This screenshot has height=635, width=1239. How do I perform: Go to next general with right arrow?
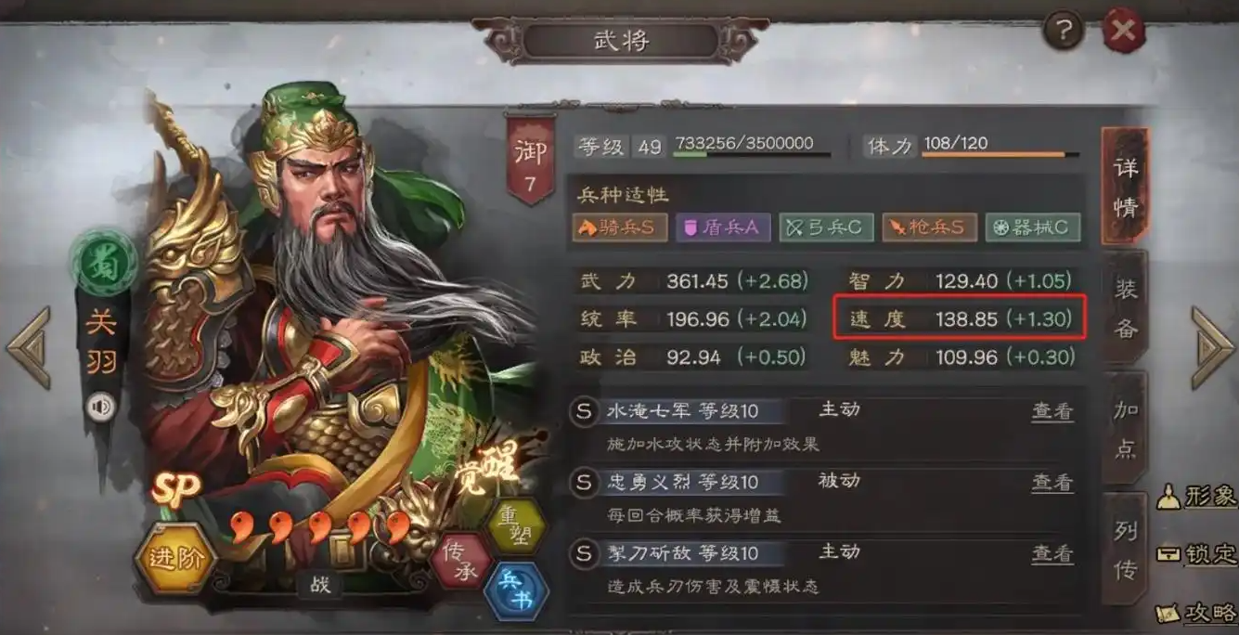point(1212,347)
